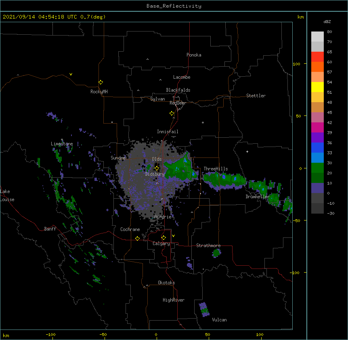Screen dimensions: 348x340
Task: Select the purple 36–39 dBZ legend swatch
Action: click(317, 137)
